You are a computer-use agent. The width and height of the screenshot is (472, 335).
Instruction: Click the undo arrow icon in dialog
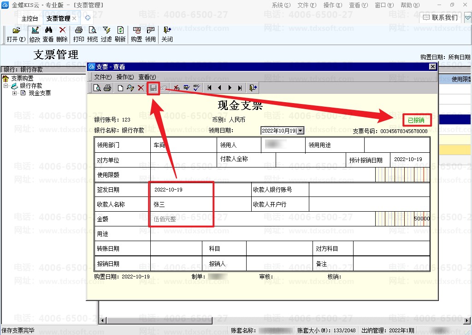coord(164,88)
